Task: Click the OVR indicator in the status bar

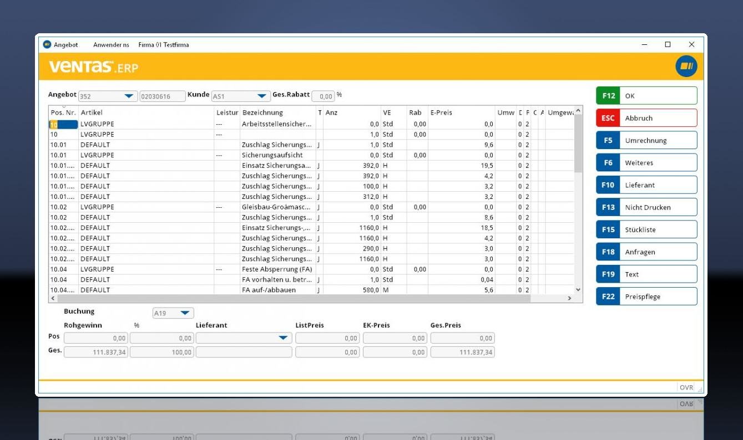Action: pyautogui.click(x=686, y=388)
